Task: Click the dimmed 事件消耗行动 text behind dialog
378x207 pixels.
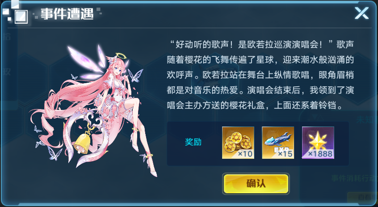Action: (354, 178)
